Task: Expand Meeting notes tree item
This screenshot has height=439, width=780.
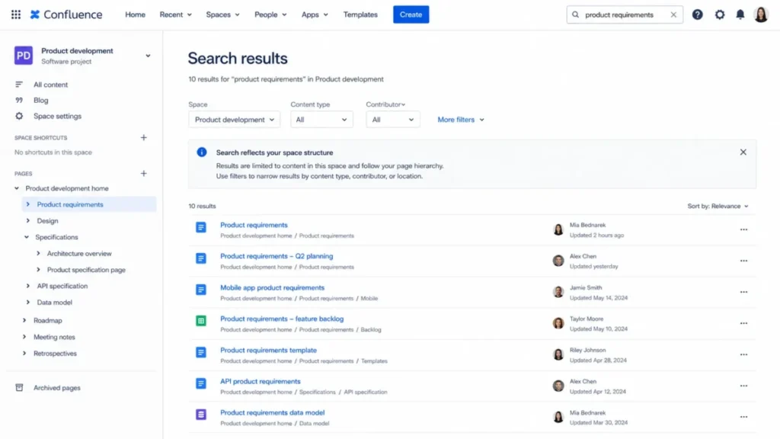Action: coord(24,336)
